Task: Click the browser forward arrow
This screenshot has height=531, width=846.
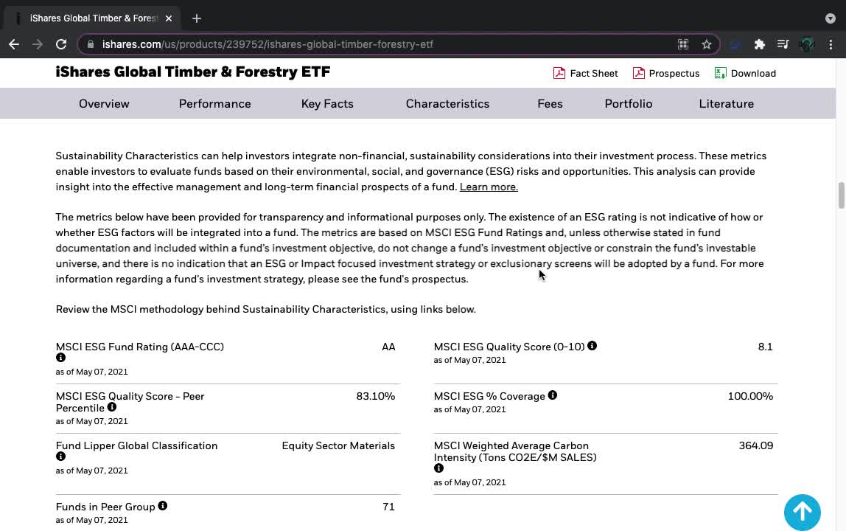Action: coord(38,44)
